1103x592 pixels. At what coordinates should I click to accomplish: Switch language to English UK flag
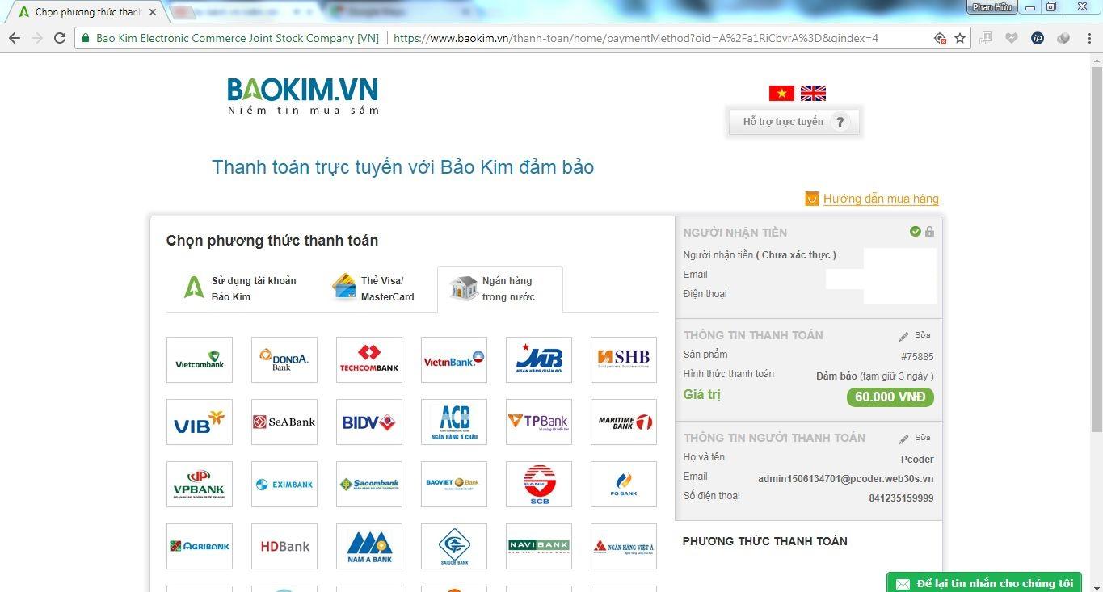[813, 93]
